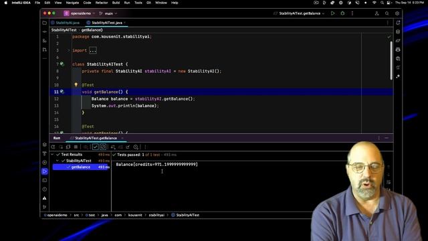Open the Services tool window icon
The image size is (428, 241).
(45, 162)
